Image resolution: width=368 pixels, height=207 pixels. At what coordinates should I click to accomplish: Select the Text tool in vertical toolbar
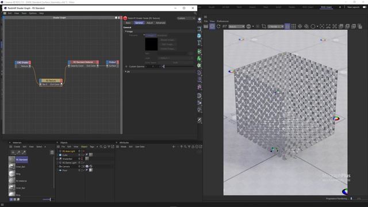coord(200,43)
